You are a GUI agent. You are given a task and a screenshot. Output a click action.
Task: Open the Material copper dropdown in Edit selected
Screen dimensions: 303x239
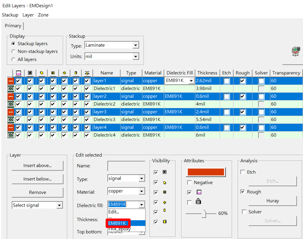tap(142, 191)
